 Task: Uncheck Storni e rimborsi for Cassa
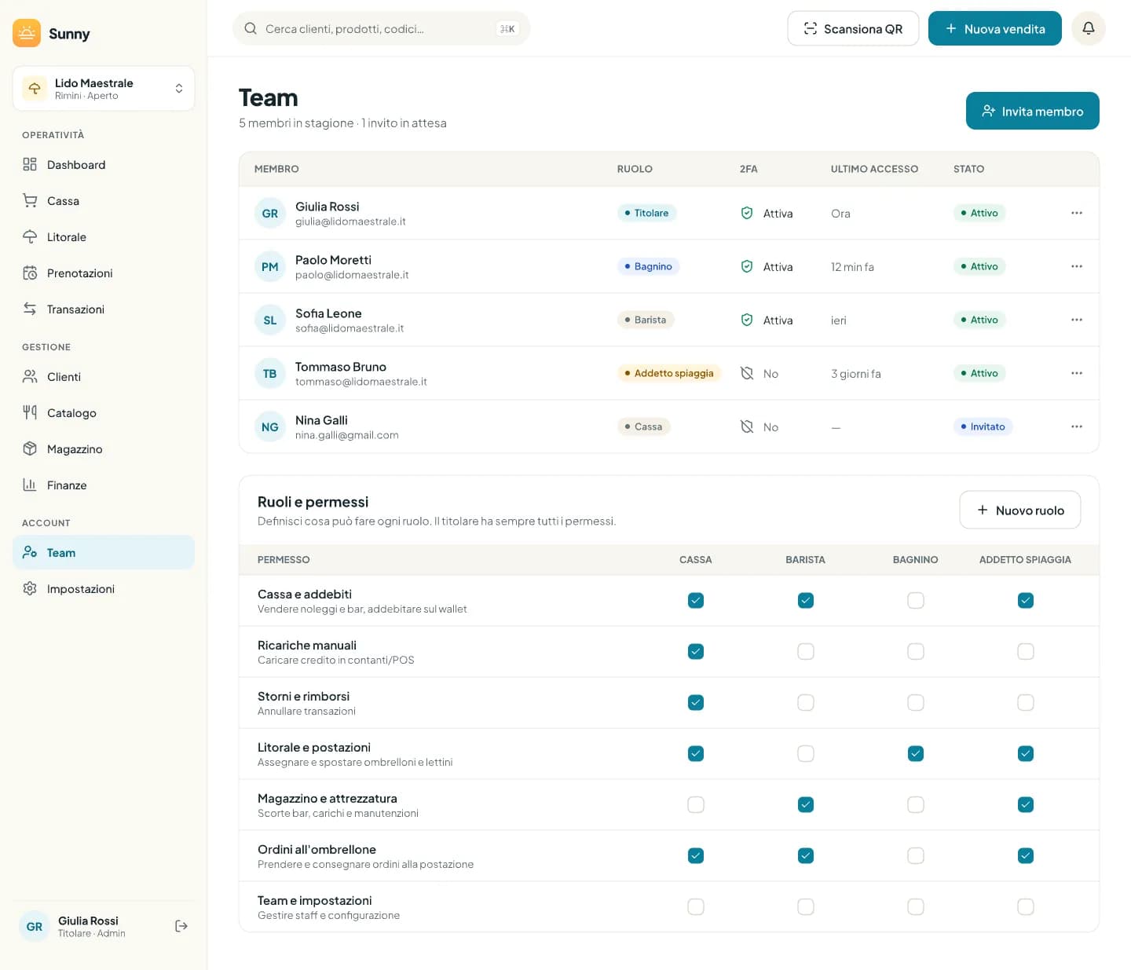click(696, 702)
